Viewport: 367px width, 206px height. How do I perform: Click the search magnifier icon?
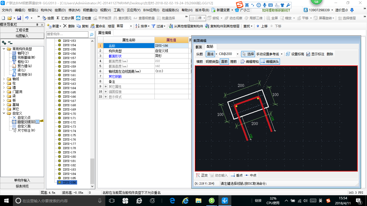[92, 34]
